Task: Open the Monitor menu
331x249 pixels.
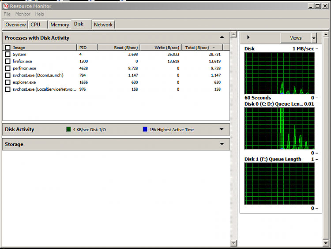Action: [x=23, y=14]
